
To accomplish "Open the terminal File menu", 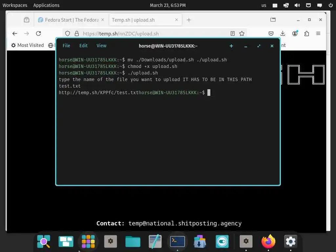I will click(66, 46).
